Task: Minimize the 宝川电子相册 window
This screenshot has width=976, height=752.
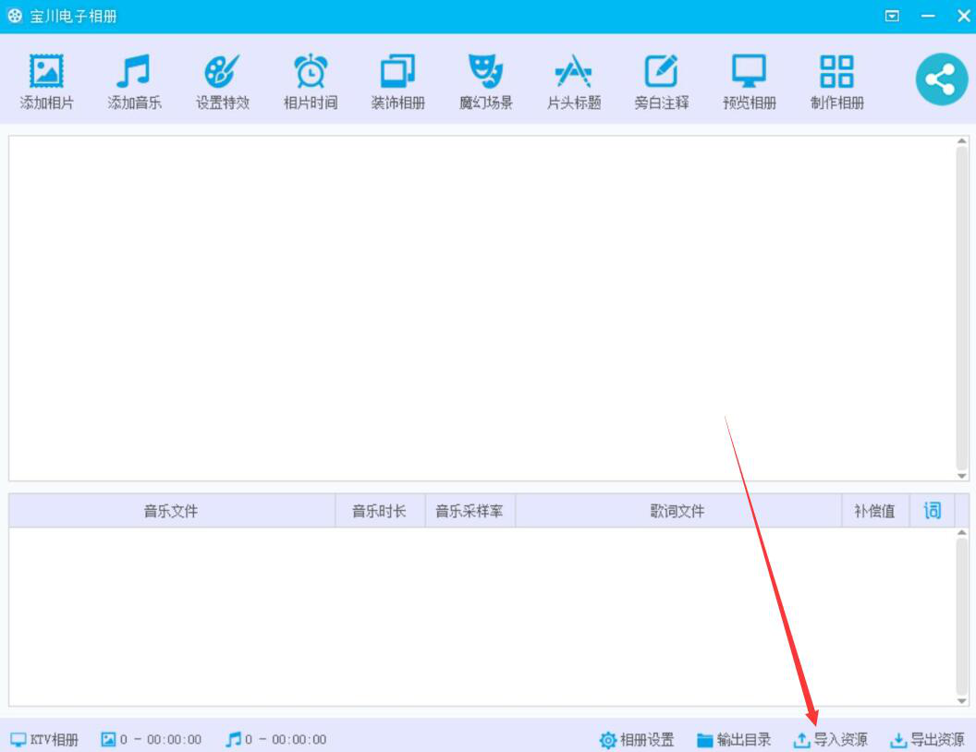Action: click(x=927, y=16)
